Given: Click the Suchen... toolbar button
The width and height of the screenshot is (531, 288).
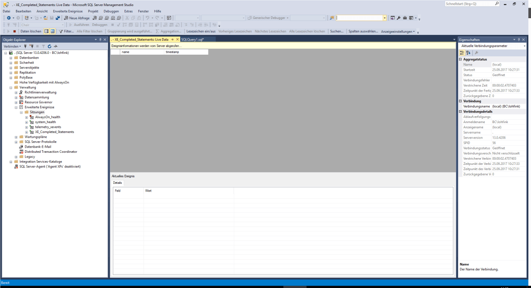Looking at the screenshot, I should point(337,31).
